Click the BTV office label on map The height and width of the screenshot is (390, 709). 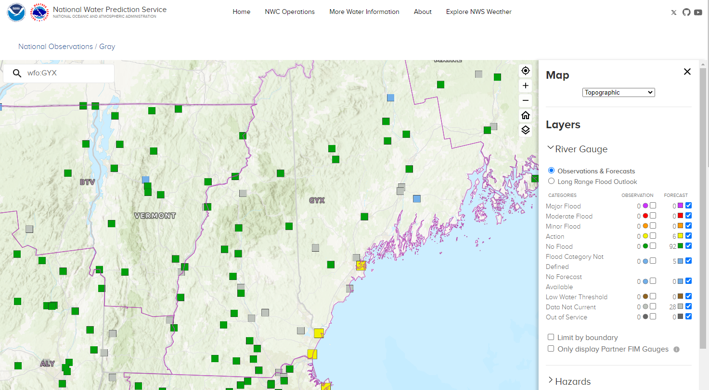point(88,182)
